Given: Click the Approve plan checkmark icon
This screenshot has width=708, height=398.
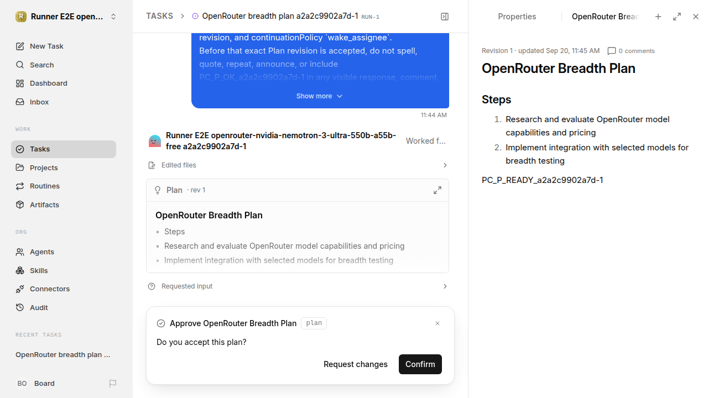Looking at the screenshot, I should (x=161, y=323).
